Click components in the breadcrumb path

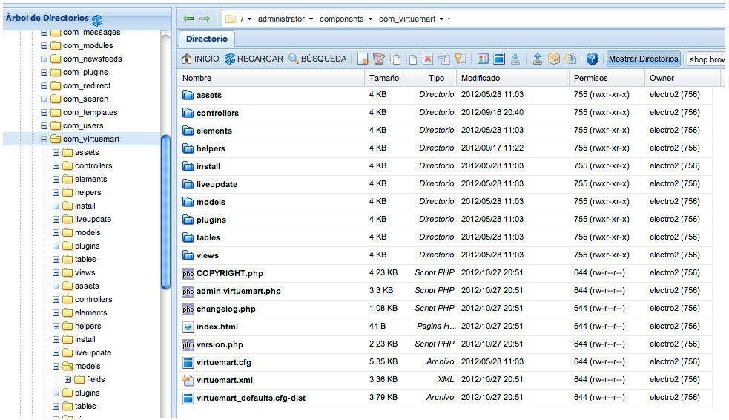click(x=341, y=19)
